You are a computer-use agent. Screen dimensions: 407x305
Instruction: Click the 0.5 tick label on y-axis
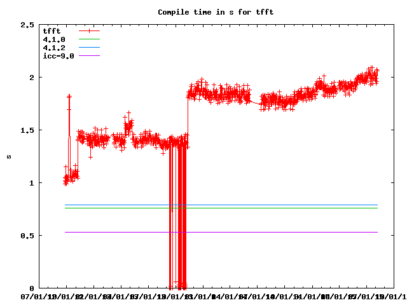[x=27, y=236]
